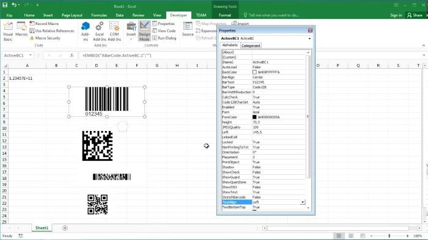Start Record Macro
428x240 pixels.
coord(44,24)
